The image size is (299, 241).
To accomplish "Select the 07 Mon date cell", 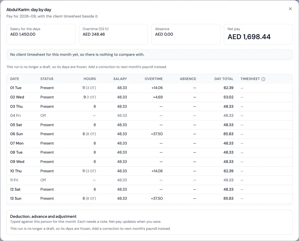I will coord(17,144).
